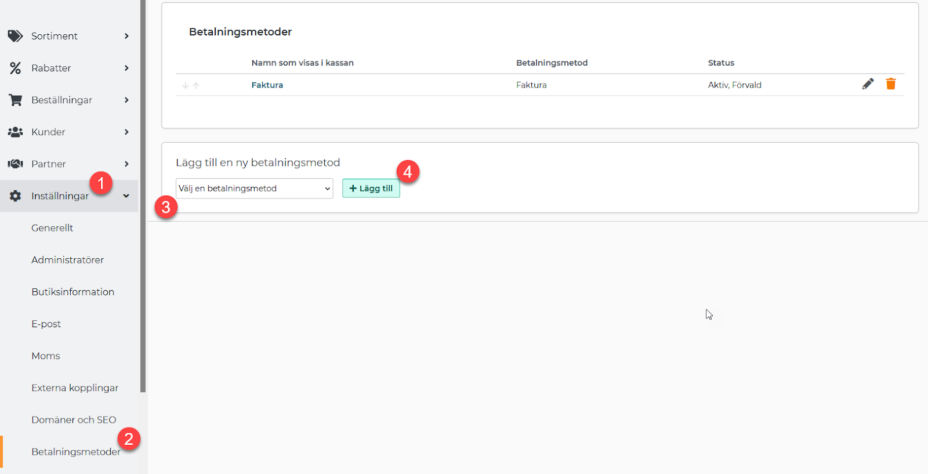The image size is (928, 474).
Task: Click the Sortiment tag icon
Action: point(15,36)
